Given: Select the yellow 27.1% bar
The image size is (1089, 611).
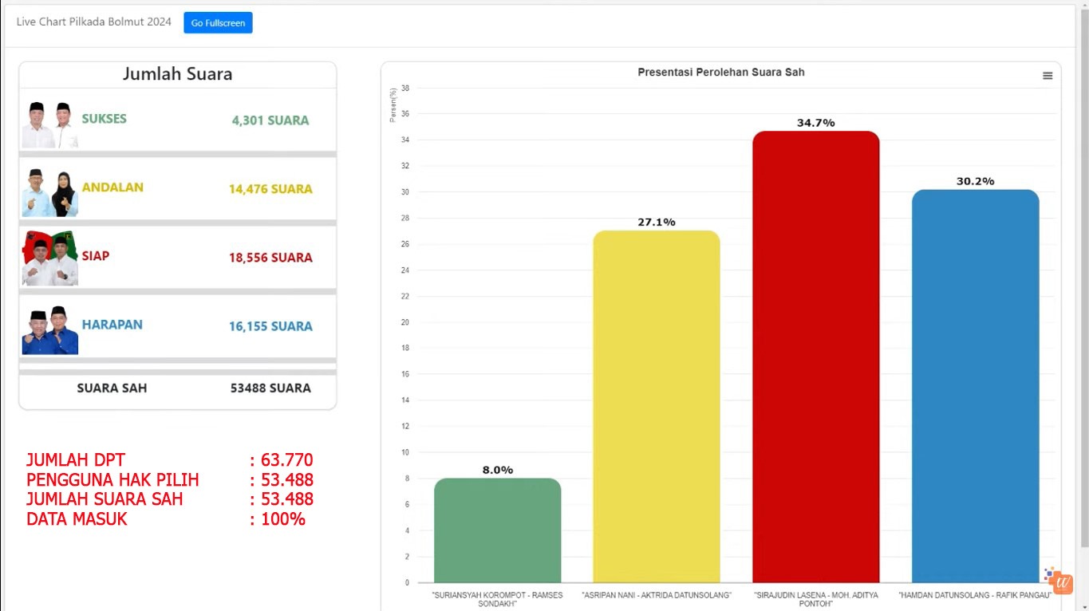Looking at the screenshot, I should (x=656, y=407).
